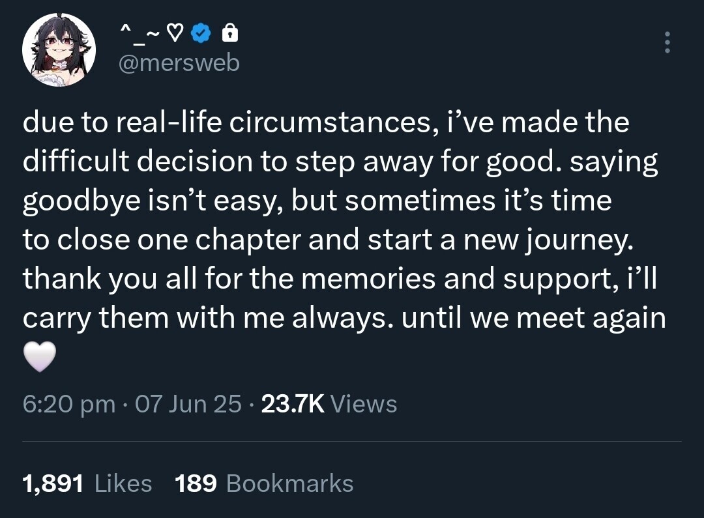This screenshot has height=518, width=704.
Task: Click the Bookmarks label
Action: [289, 483]
